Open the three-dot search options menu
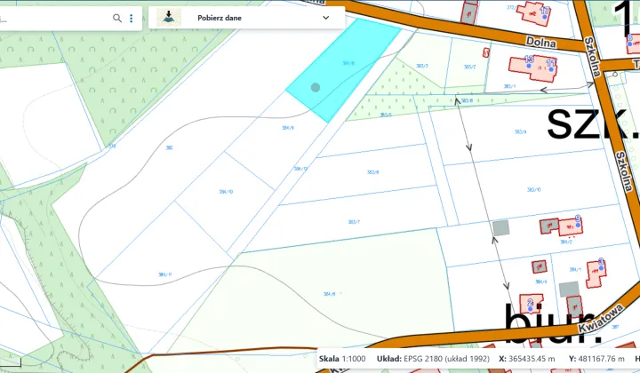The width and height of the screenshot is (640, 373). (131, 18)
